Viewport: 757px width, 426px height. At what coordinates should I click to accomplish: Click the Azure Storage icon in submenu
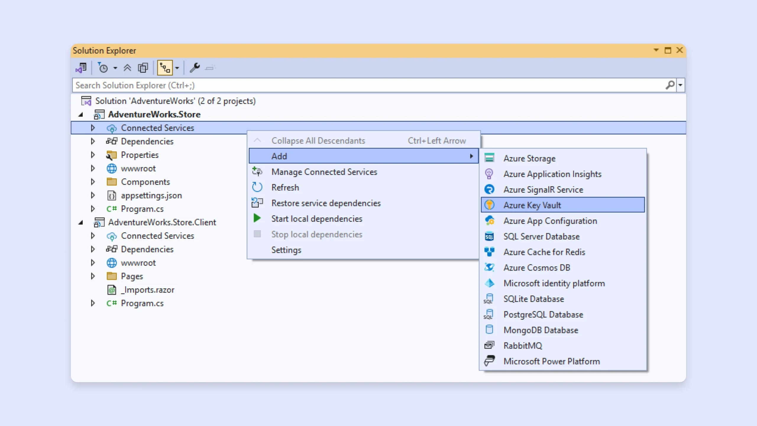489,158
